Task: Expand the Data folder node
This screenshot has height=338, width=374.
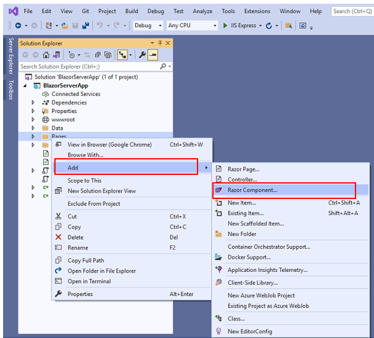Action: point(33,128)
